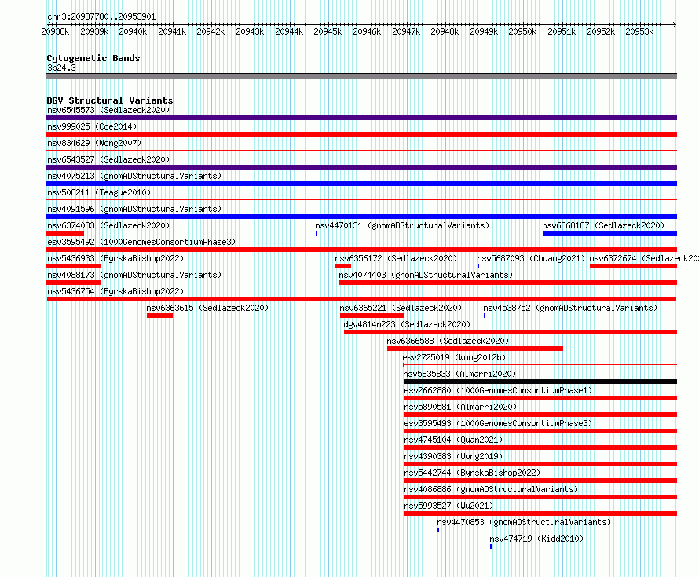
Task: Open nsv4074403 gnomAD variant label
Action: [426, 275]
